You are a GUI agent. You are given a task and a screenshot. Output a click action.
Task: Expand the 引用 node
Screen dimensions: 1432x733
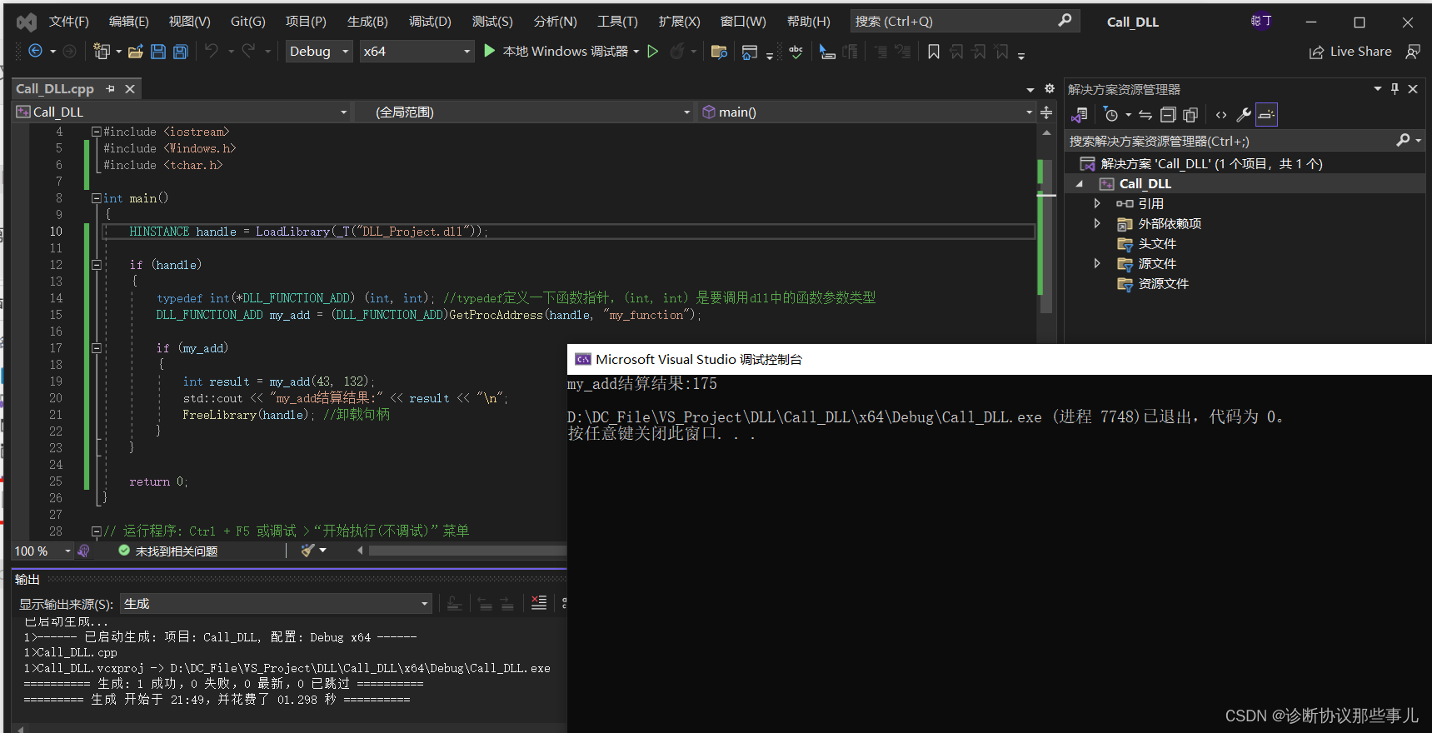coord(1097,203)
